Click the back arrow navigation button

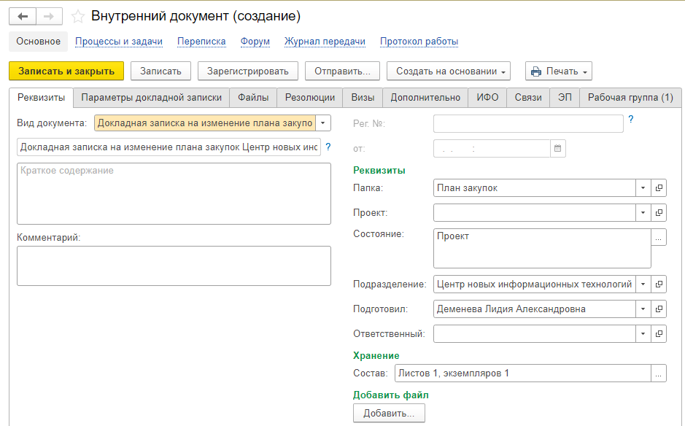coord(23,17)
